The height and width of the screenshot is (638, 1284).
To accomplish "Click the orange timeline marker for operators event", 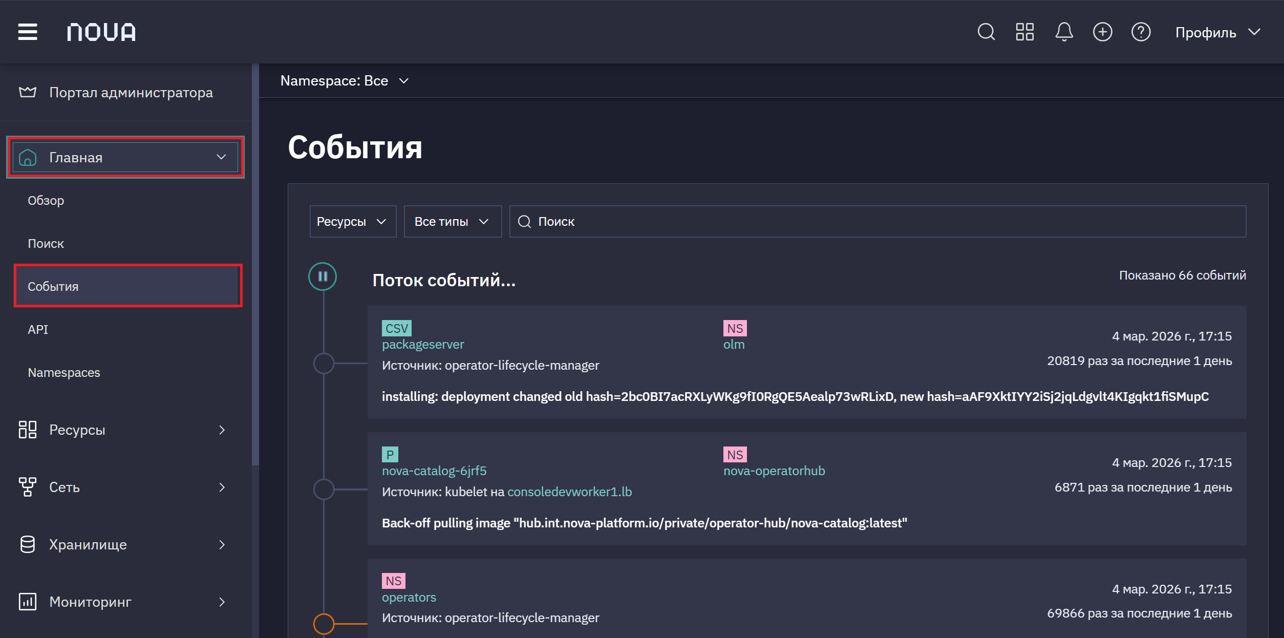I will [324, 624].
